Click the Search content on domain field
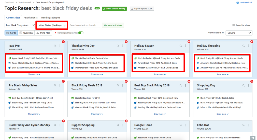Screen dimensions: 257x140 (84, 25)
